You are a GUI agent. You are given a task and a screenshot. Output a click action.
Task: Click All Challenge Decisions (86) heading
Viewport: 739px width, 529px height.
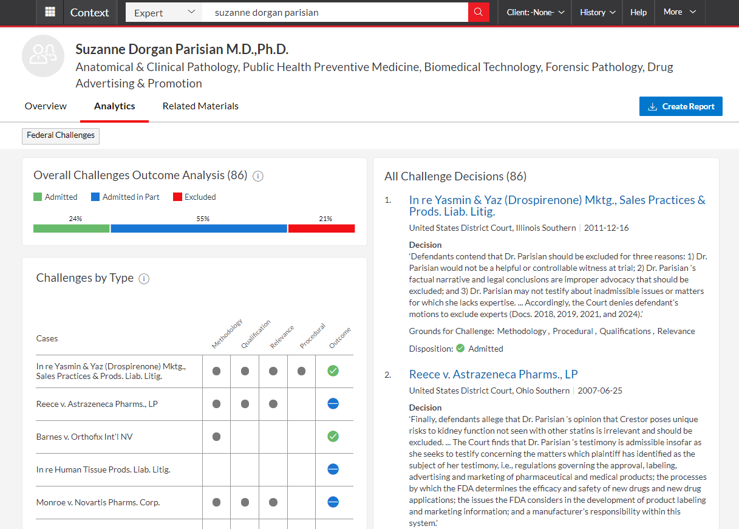455,176
